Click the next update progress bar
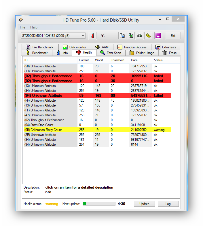 coord(99,204)
